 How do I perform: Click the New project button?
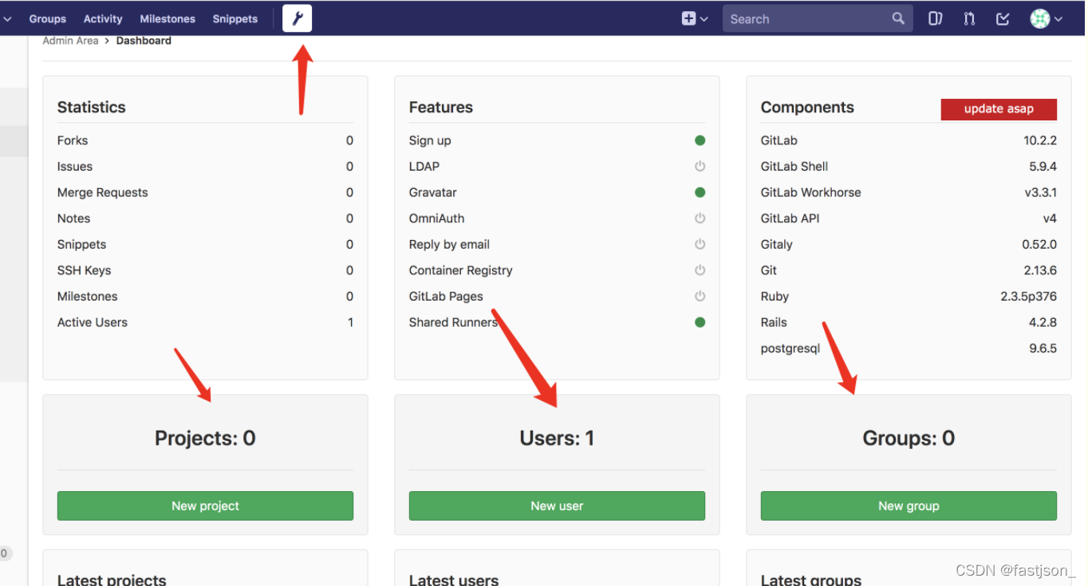(204, 505)
